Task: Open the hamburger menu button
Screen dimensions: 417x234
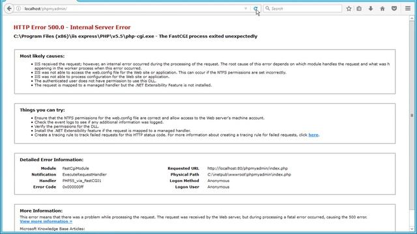Action: (408, 8)
